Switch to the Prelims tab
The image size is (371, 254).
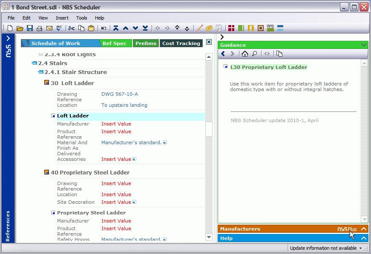pyautogui.click(x=145, y=43)
